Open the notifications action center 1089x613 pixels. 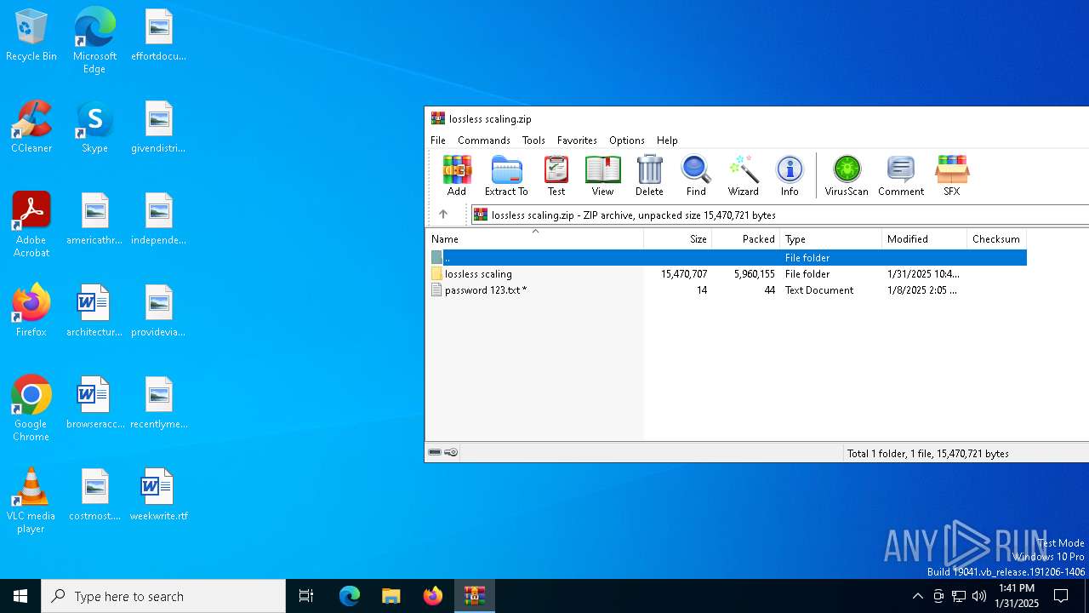pos(1061,596)
